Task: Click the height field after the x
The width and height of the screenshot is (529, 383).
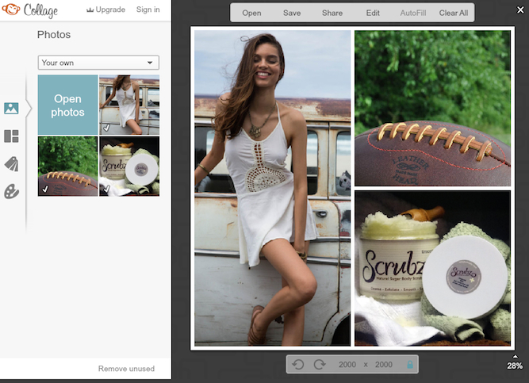Action: 384,365
